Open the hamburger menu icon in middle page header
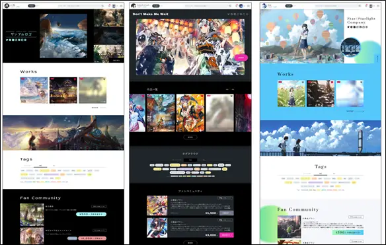This screenshot has width=386, height=245. pyautogui.click(x=249, y=6)
